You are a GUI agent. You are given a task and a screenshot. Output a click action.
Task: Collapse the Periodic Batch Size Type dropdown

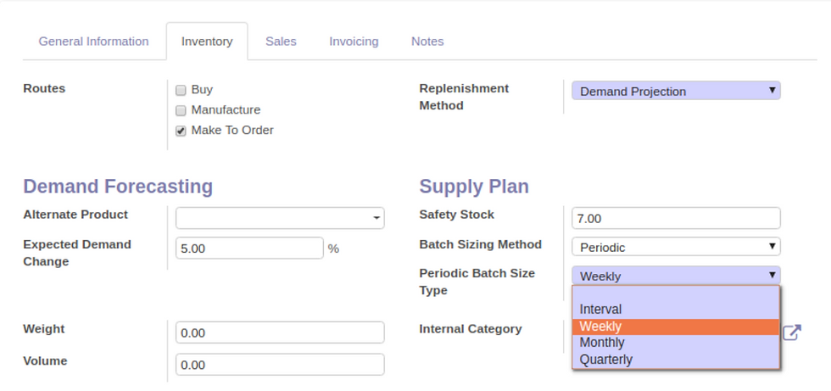point(676,275)
